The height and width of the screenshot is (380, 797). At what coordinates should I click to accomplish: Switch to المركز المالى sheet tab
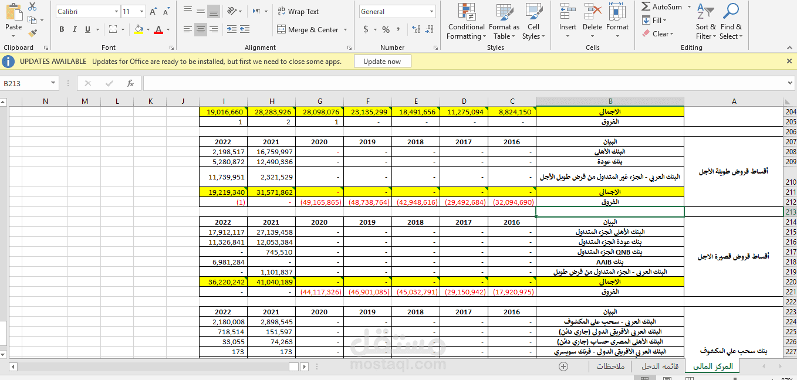[713, 367]
